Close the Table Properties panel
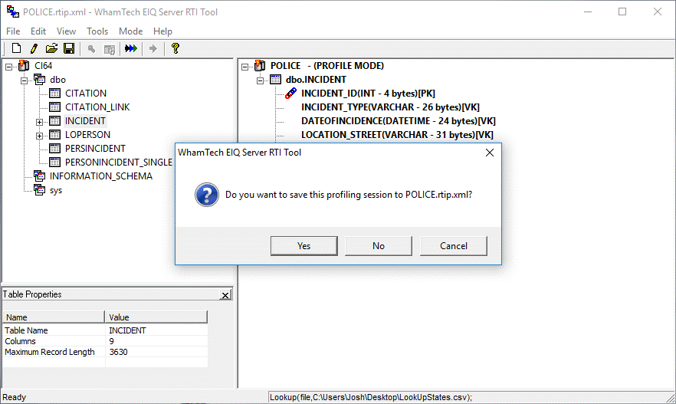The width and height of the screenshot is (676, 404). [225, 295]
